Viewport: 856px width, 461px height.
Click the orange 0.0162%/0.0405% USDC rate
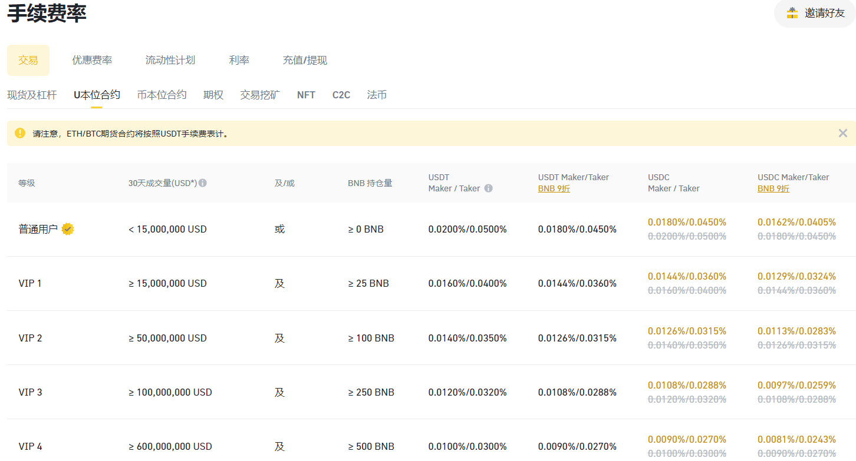pos(796,222)
